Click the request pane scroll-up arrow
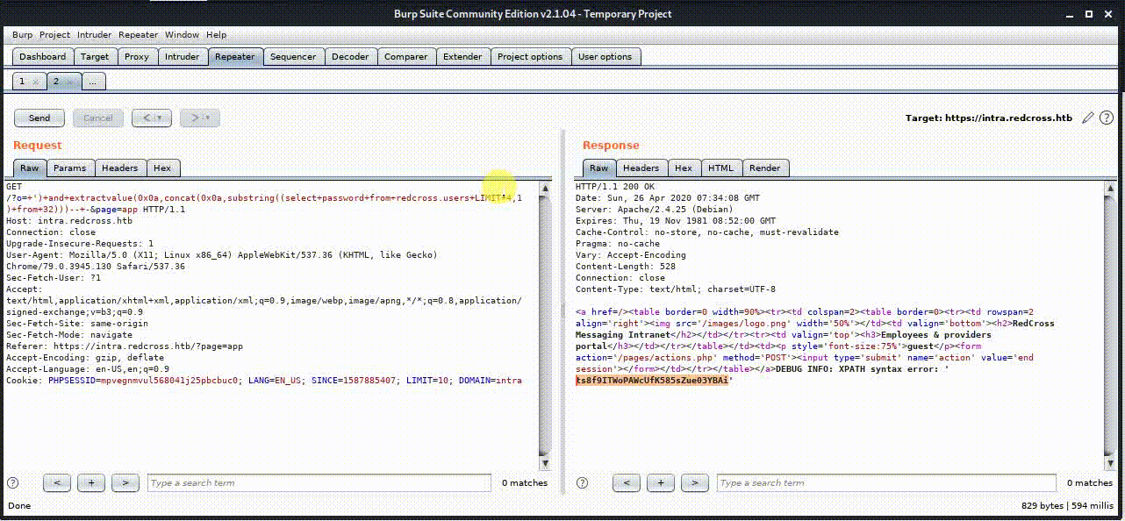The width and height of the screenshot is (1125, 521). pyautogui.click(x=545, y=189)
